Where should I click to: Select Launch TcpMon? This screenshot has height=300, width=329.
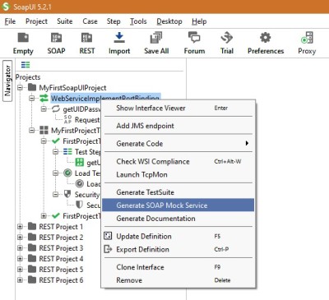tap(178, 174)
